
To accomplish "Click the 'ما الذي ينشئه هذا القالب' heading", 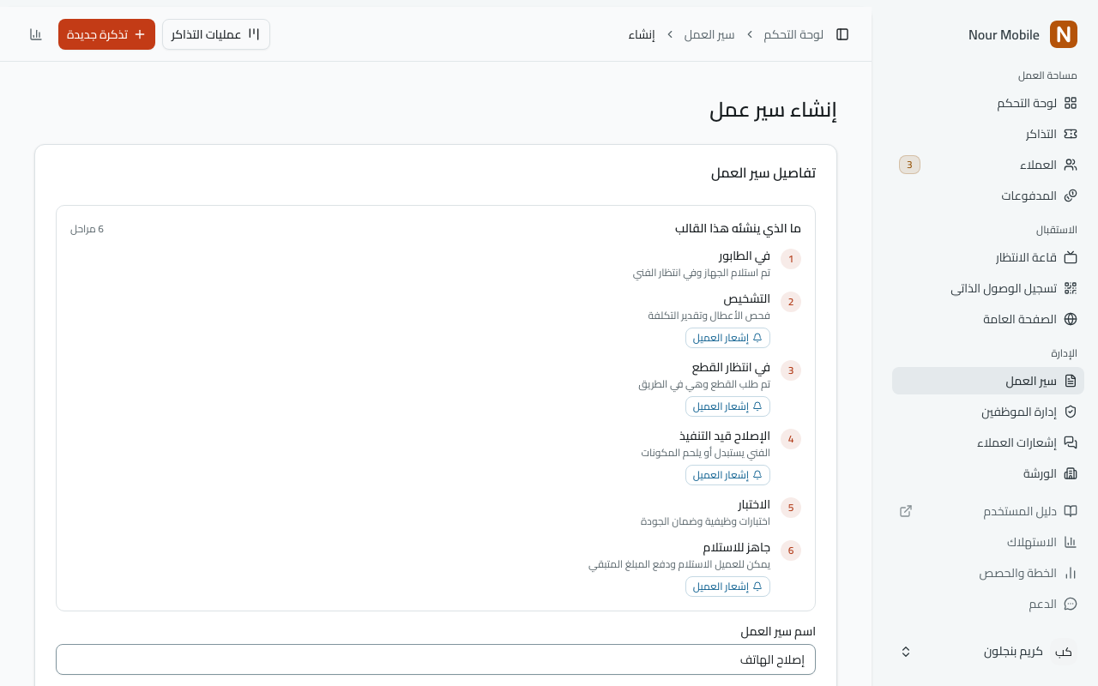I will click(x=738, y=229).
